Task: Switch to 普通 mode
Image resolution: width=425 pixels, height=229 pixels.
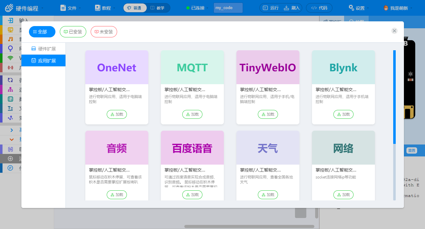Action: coord(135,8)
